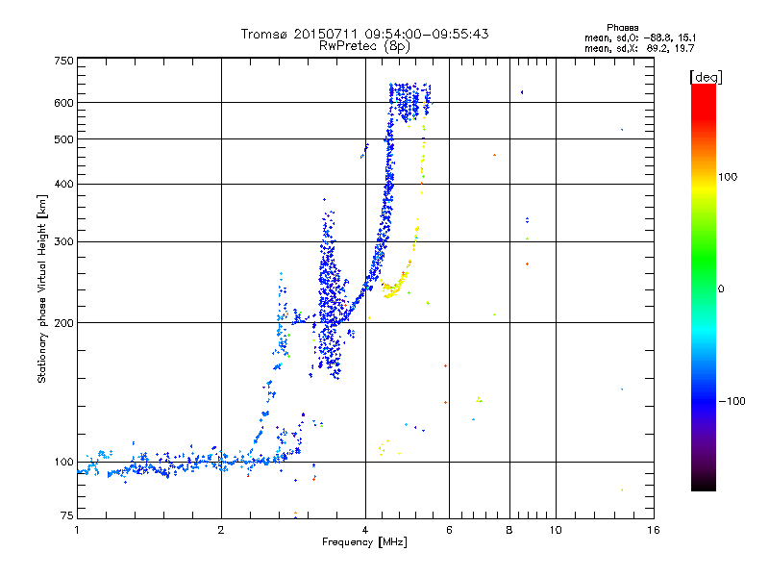
Task: Click the x-axis '16' tick label
Action: (654, 530)
